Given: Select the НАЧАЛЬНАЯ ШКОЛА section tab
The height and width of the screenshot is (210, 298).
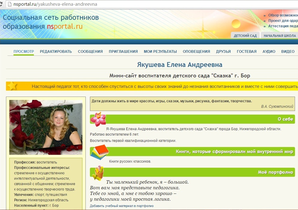Looking at the screenshot, I should [279, 36].
